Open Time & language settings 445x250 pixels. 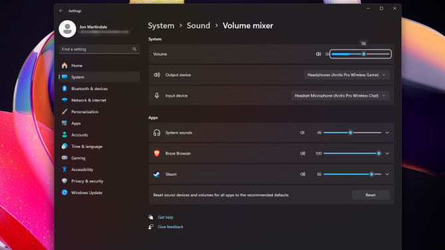99,147
